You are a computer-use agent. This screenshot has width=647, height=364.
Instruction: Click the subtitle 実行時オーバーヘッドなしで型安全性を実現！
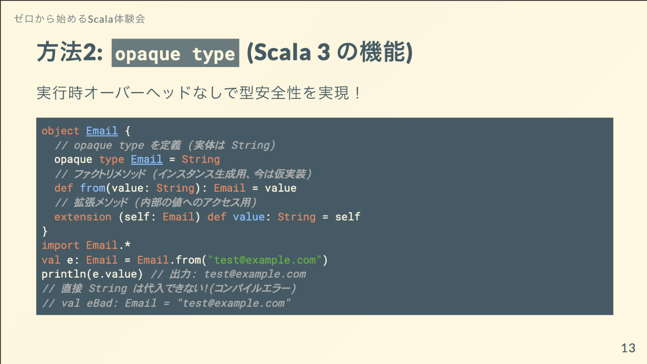tap(199, 93)
